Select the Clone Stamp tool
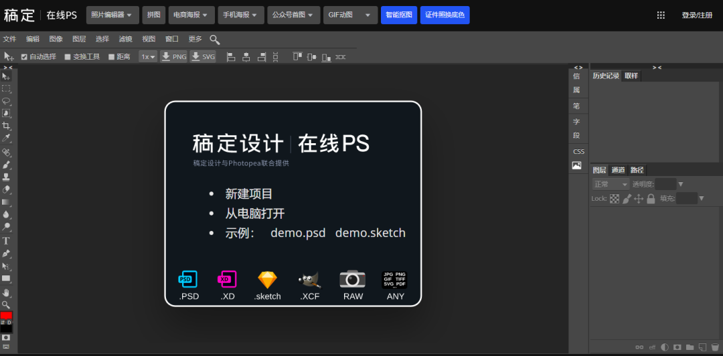 pyautogui.click(x=6, y=177)
